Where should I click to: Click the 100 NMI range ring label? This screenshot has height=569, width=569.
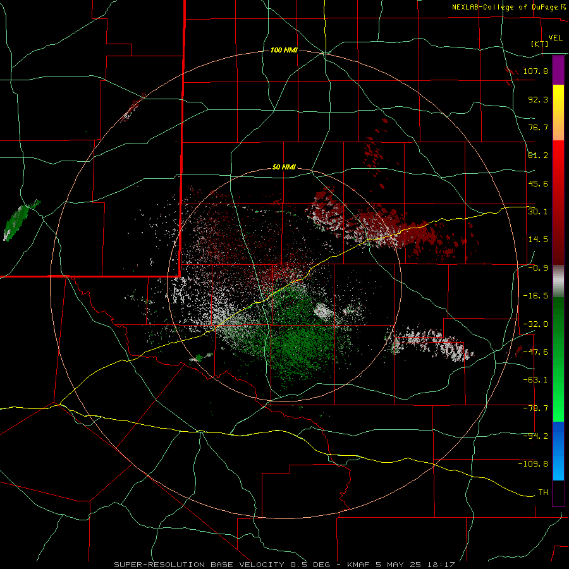284,50
